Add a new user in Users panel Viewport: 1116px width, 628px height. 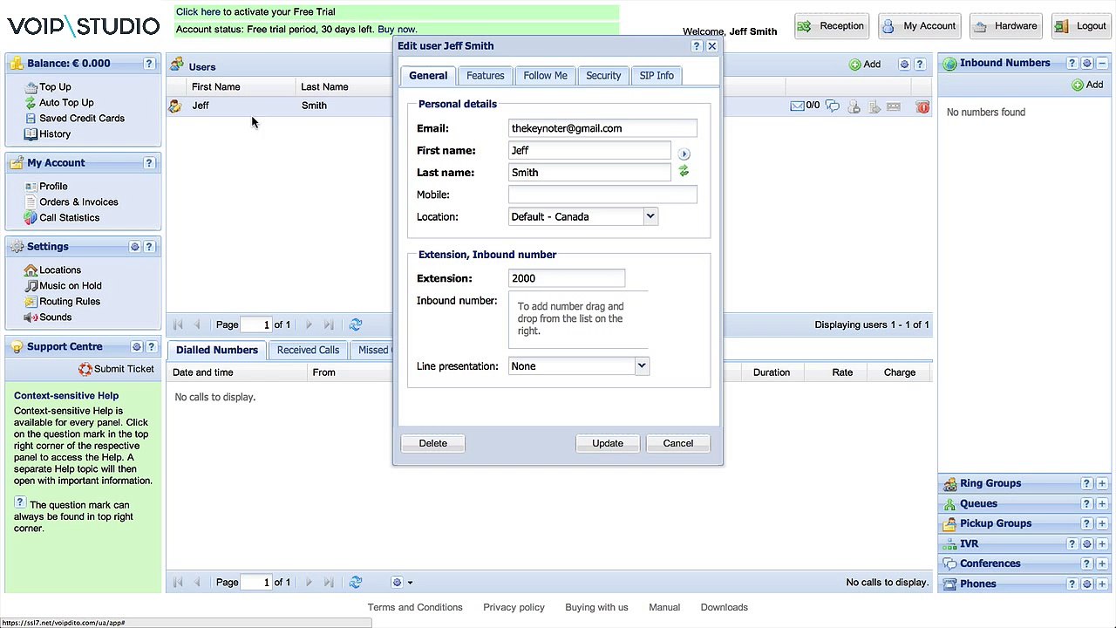(865, 64)
